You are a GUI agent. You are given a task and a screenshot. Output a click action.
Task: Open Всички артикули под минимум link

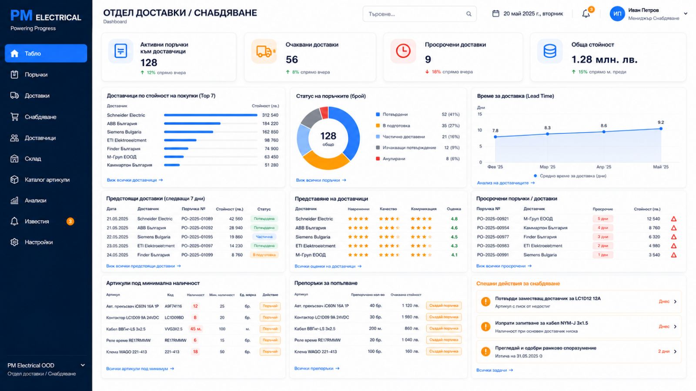click(x=140, y=369)
